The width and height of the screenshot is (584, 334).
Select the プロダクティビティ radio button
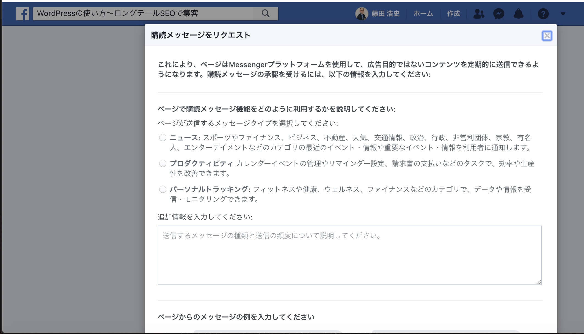click(163, 163)
